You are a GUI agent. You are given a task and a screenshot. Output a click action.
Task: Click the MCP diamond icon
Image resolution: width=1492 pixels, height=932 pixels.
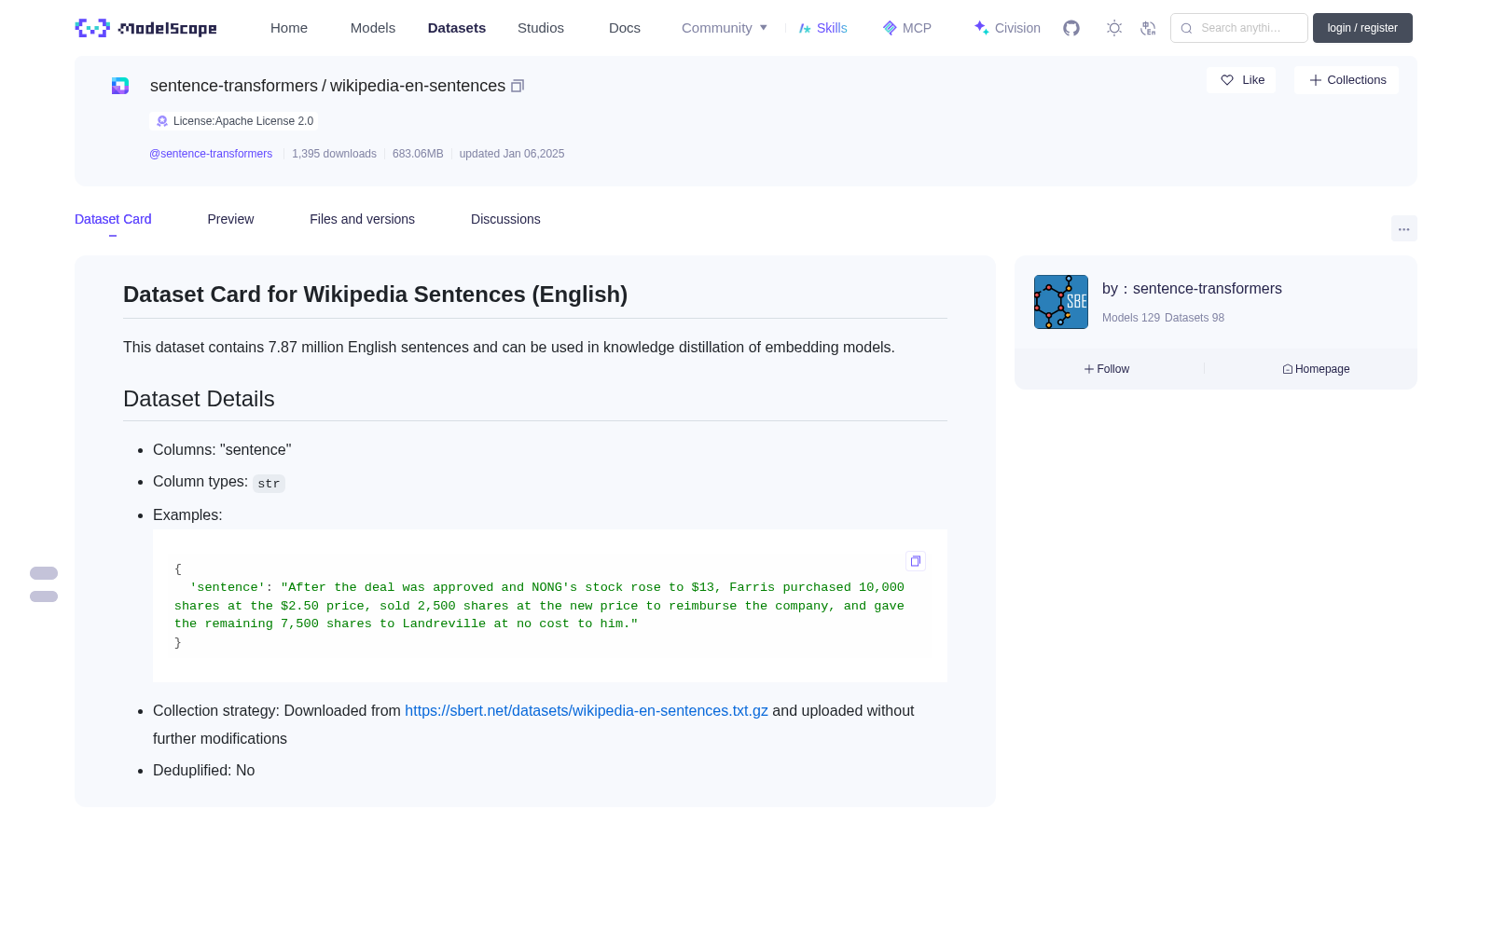pos(890,28)
